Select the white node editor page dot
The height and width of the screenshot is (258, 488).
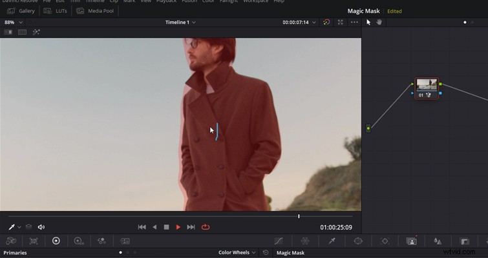pyautogui.click(x=465, y=23)
